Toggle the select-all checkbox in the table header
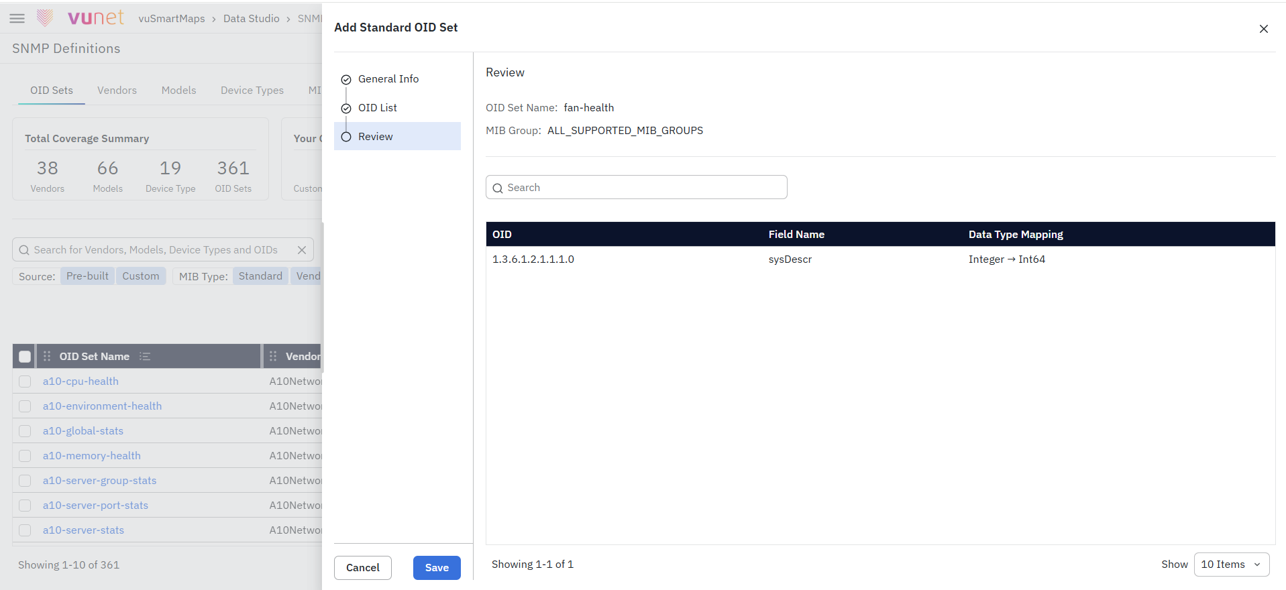The width and height of the screenshot is (1286, 590). tap(25, 357)
